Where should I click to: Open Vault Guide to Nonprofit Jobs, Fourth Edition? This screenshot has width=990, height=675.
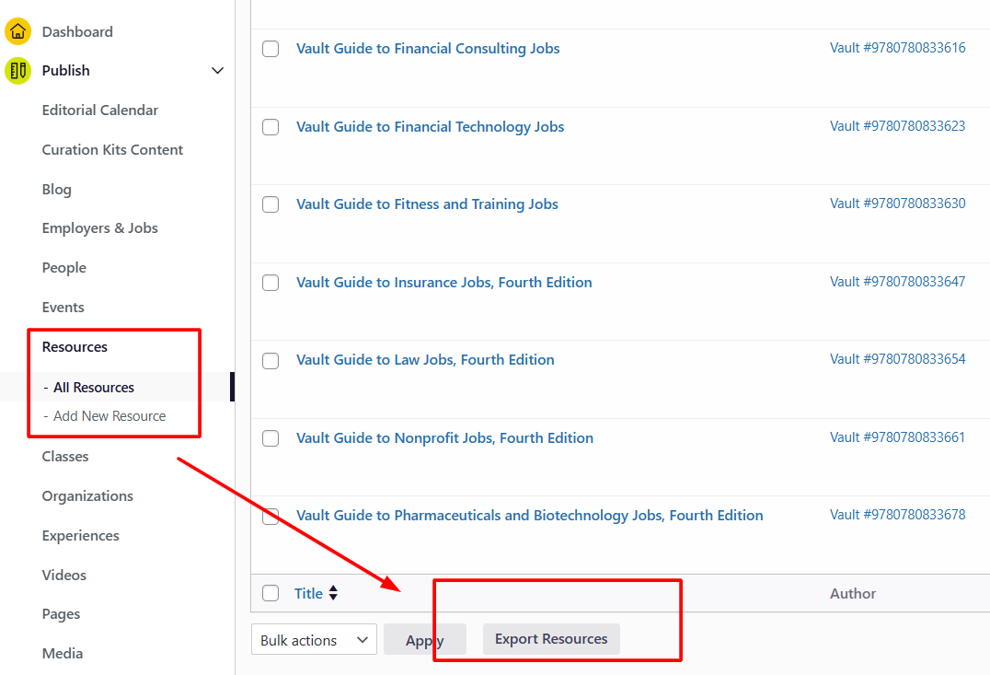[x=444, y=437]
